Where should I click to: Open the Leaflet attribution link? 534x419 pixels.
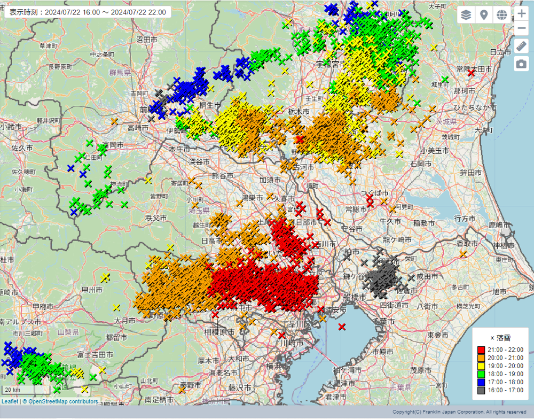(10, 401)
